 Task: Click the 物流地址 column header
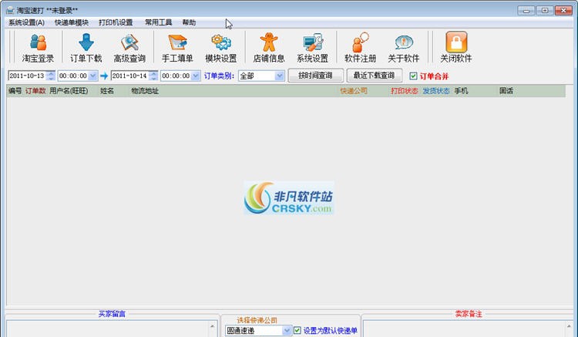pos(145,91)
